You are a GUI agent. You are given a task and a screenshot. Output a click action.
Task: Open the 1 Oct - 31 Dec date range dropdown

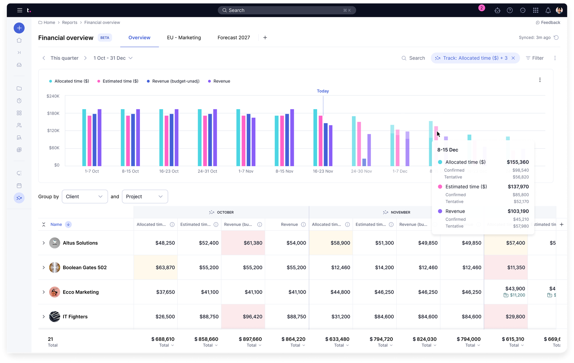coord(113,58)
